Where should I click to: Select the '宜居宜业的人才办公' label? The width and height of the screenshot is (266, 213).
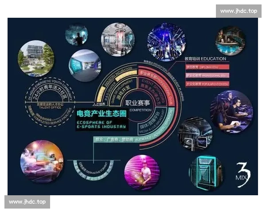(50, 104)
